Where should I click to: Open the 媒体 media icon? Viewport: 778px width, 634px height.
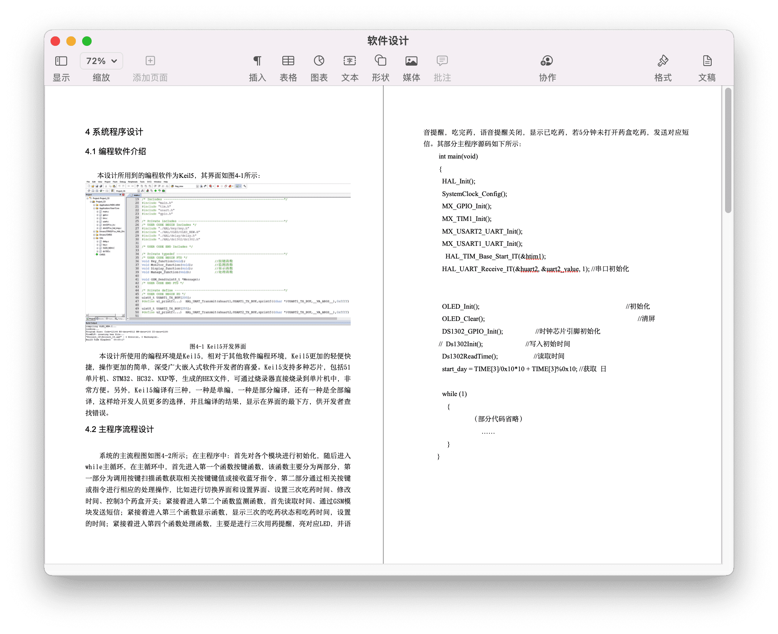pos(412,61)
